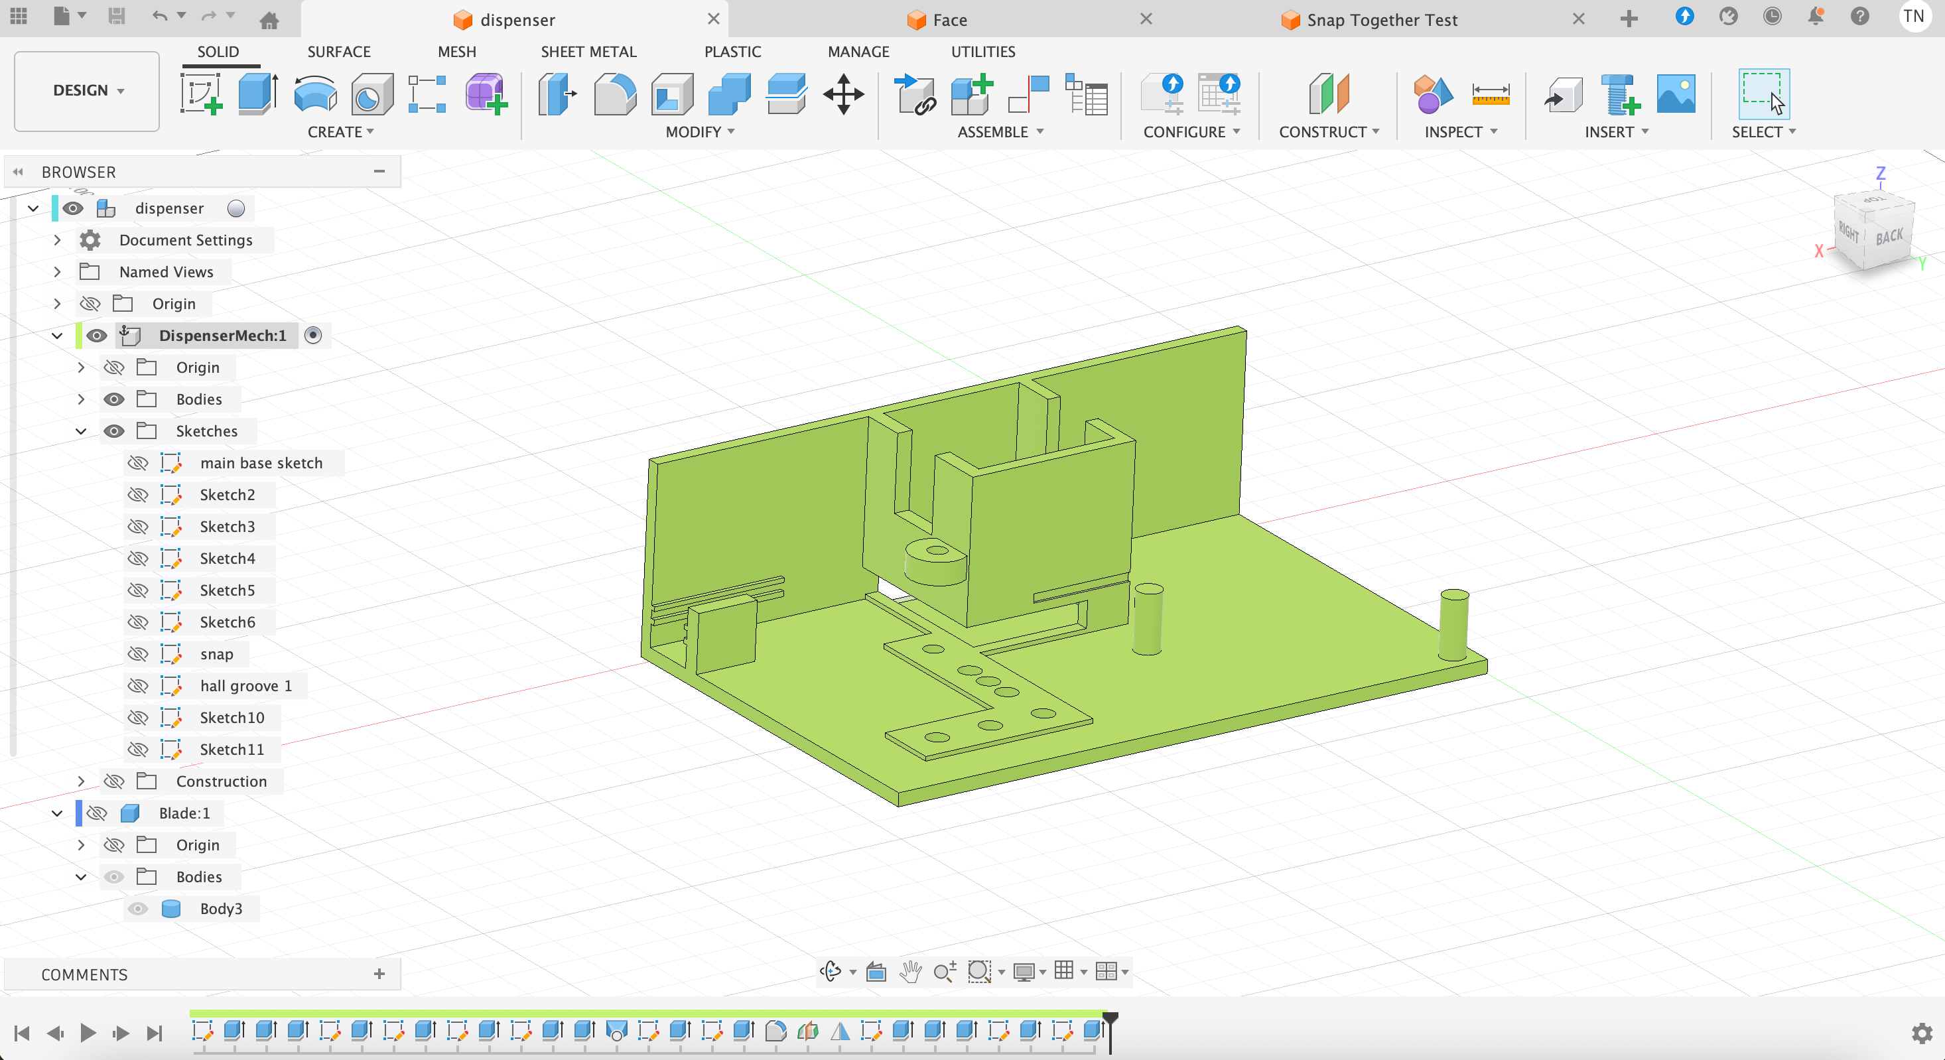Click the Extrude tool icon

click(257, 94)
